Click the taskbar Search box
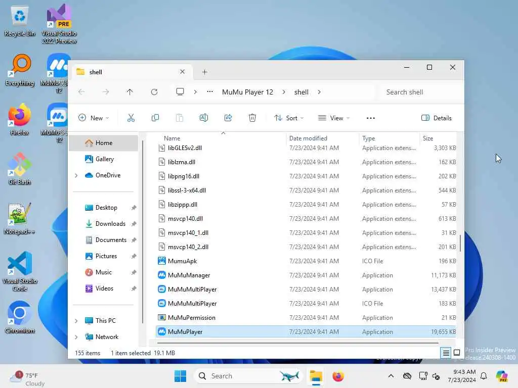 tap(248, 376)
